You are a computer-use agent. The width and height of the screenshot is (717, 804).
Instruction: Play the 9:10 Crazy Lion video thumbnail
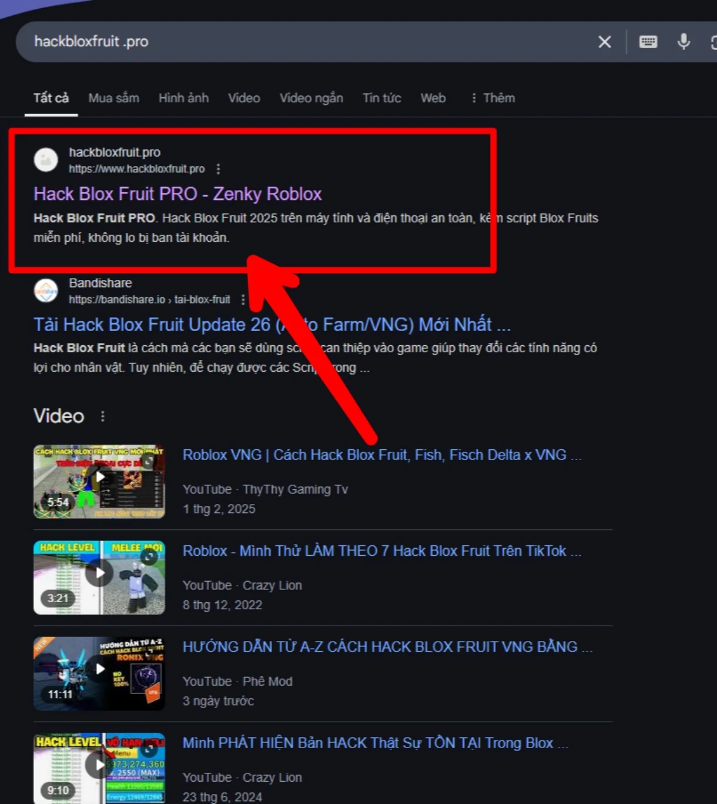(99, 768)
